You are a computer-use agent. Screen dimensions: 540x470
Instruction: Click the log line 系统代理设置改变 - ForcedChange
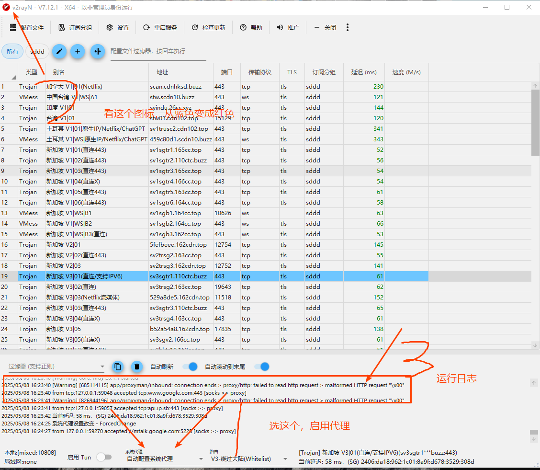68,424
